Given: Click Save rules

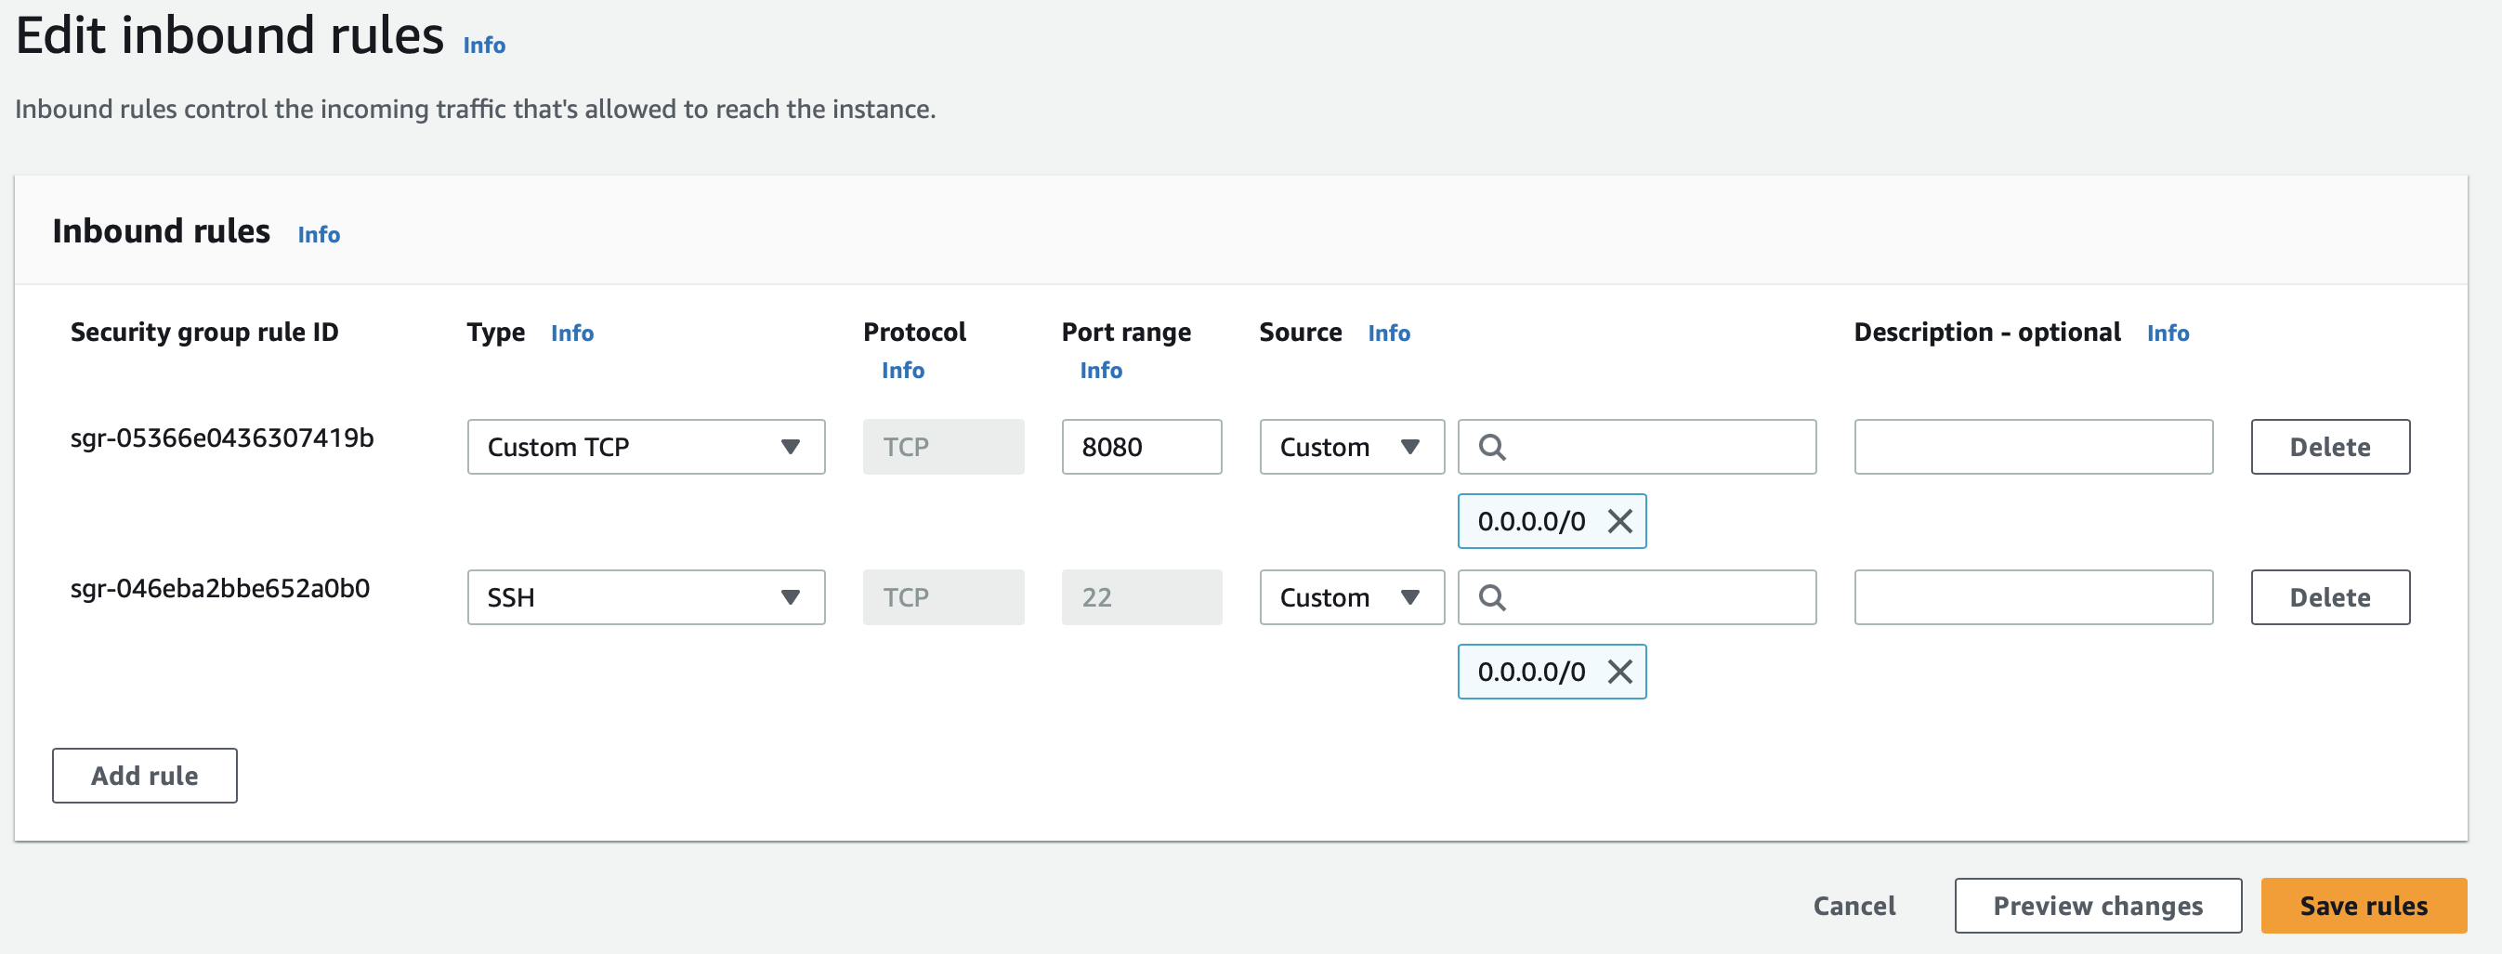Looking at the screenshot, I should (2364, 906).
